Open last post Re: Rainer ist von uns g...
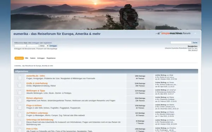The image size is (212, 132). point(166,77)
